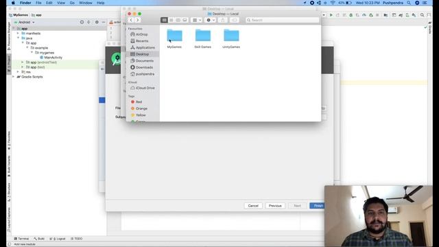
Task: Click Finder edit tags button
Action: 235,20
